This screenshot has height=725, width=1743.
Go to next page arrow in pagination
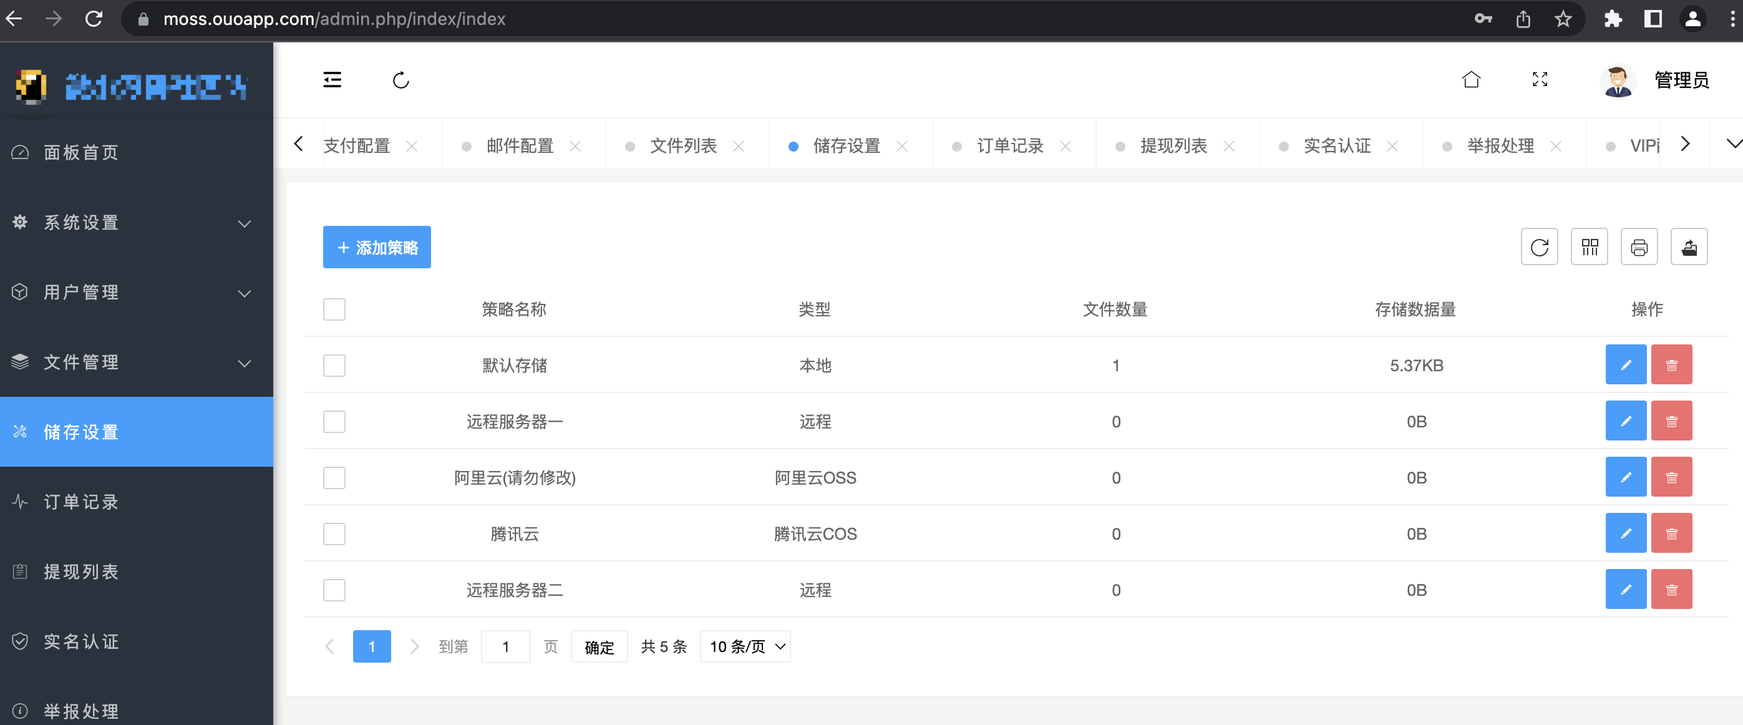[x=415, y=646]
